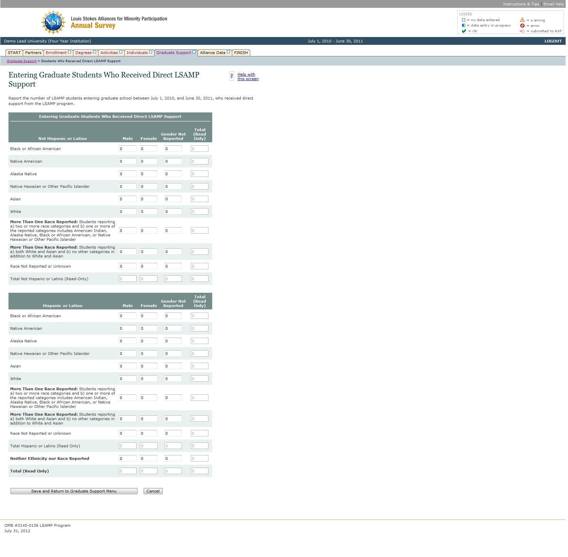This screenshot has height=557, width=568.
Task: Click the Enrollment tab status box icon
Action: coord(69,52)
